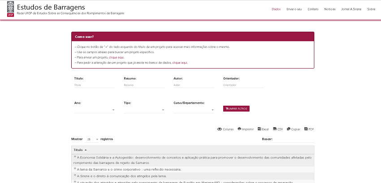Screen dimensions: 381x183
Task: Expand the lama da Samarco project row
Action: [x=75, y=169]
